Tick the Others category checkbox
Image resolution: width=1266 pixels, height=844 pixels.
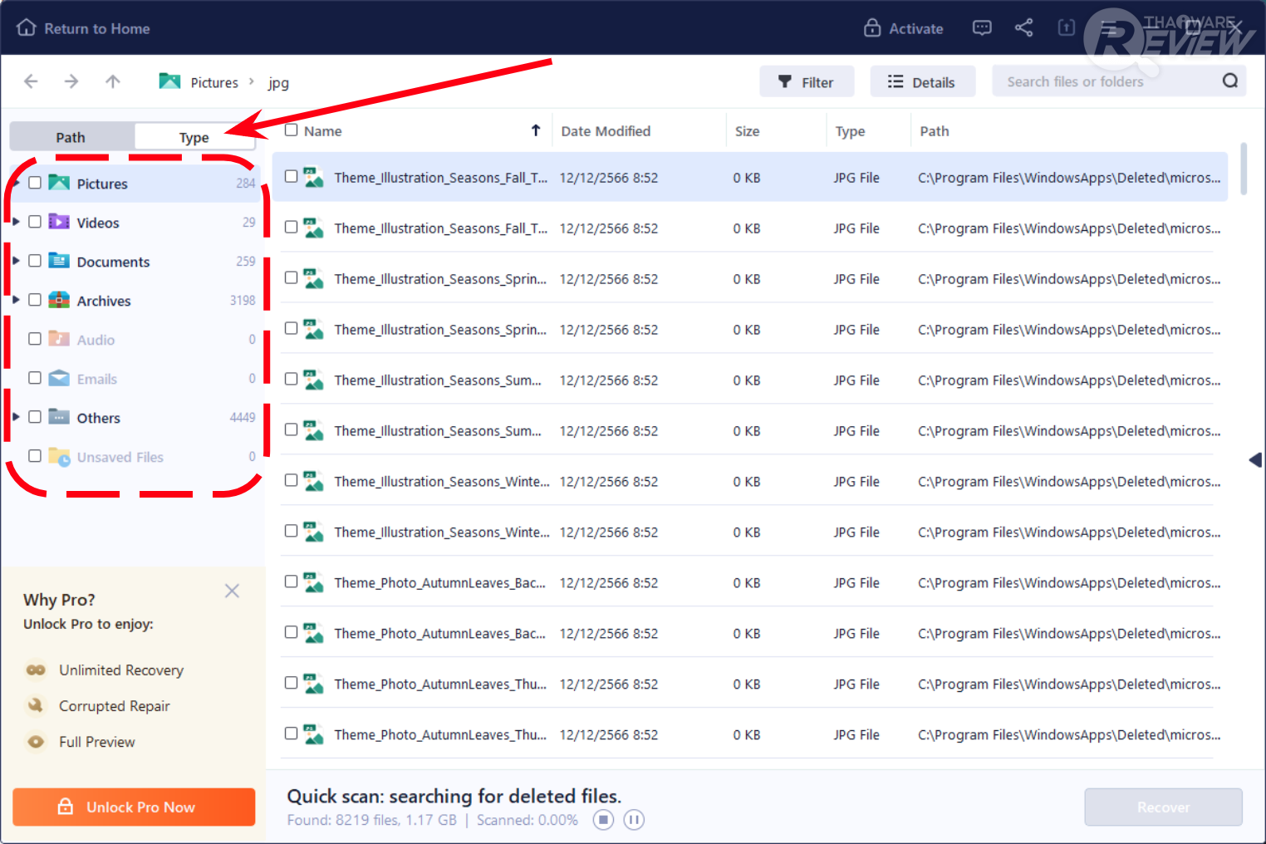35,417
